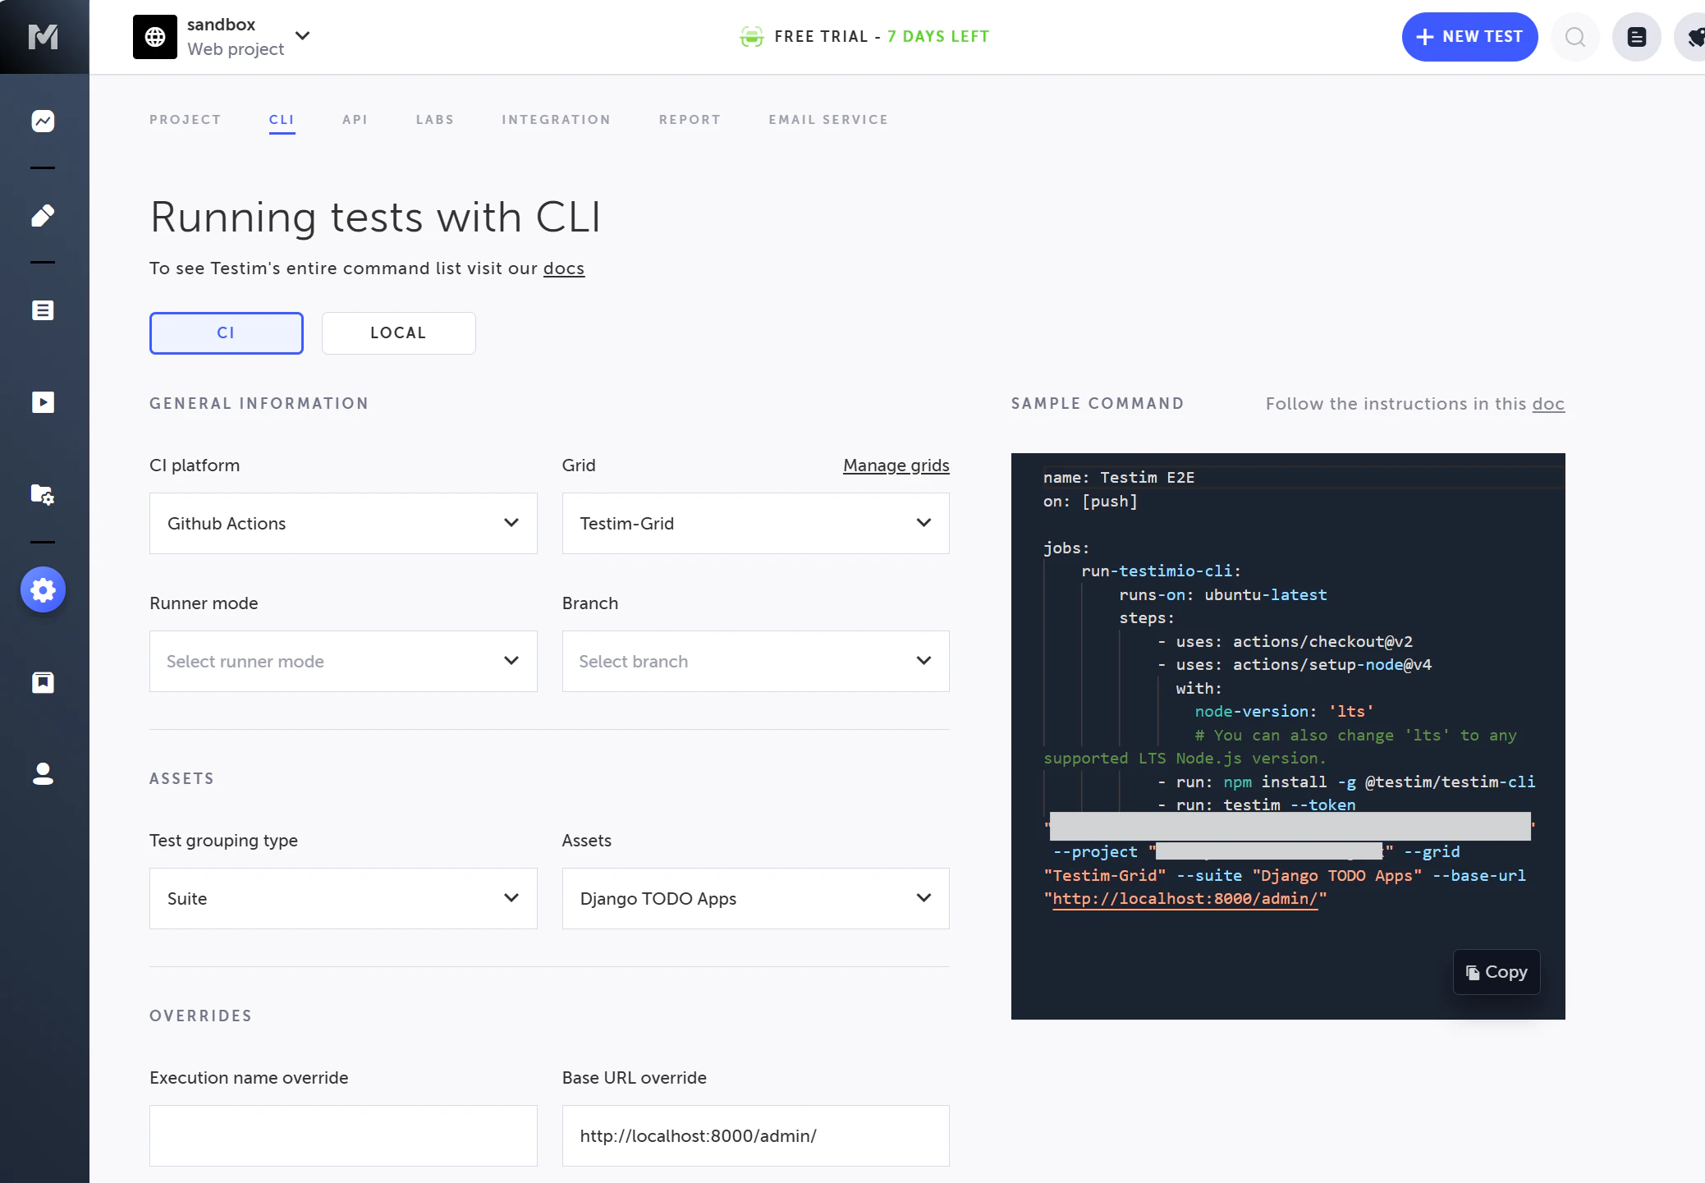Switch to the PROJECT tab
This screenshot has width=1705, height=1183.
(x=186, y=120)
